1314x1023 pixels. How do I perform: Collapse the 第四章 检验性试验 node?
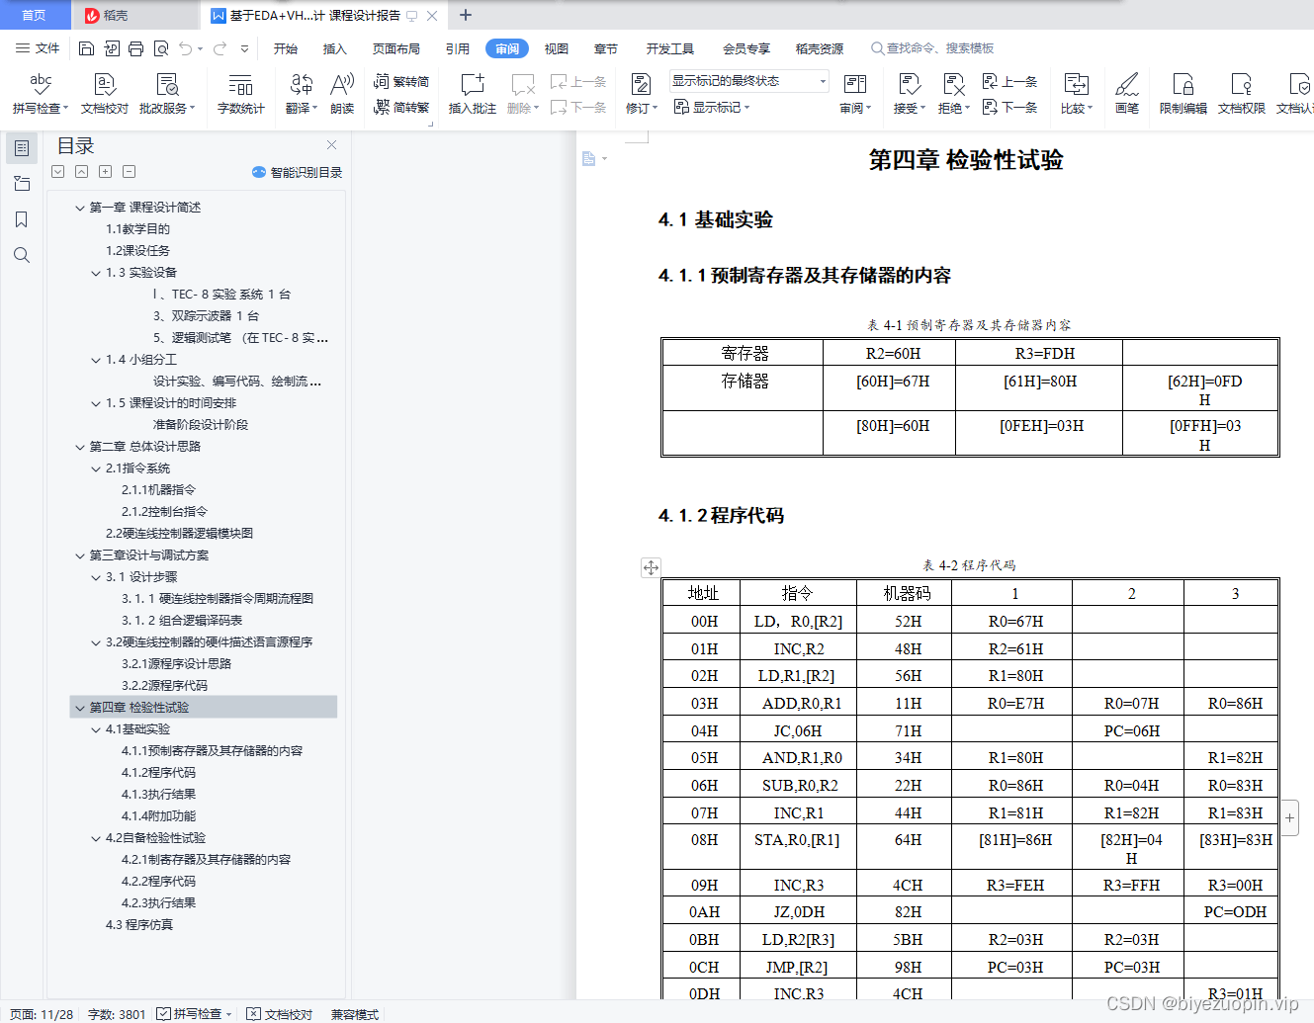(x=80, y=708)
